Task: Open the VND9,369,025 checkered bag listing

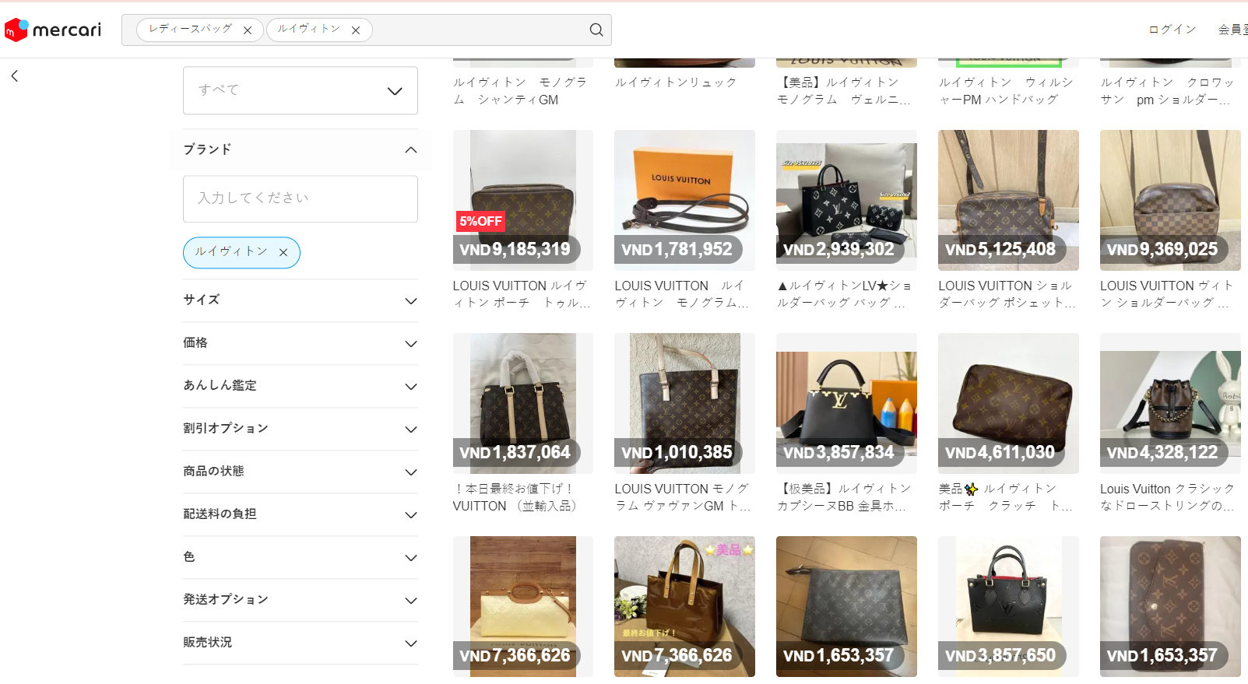Action: coord(1170,200)
